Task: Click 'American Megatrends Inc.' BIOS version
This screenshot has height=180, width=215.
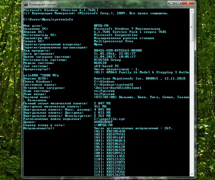Action: click(140, 78)
